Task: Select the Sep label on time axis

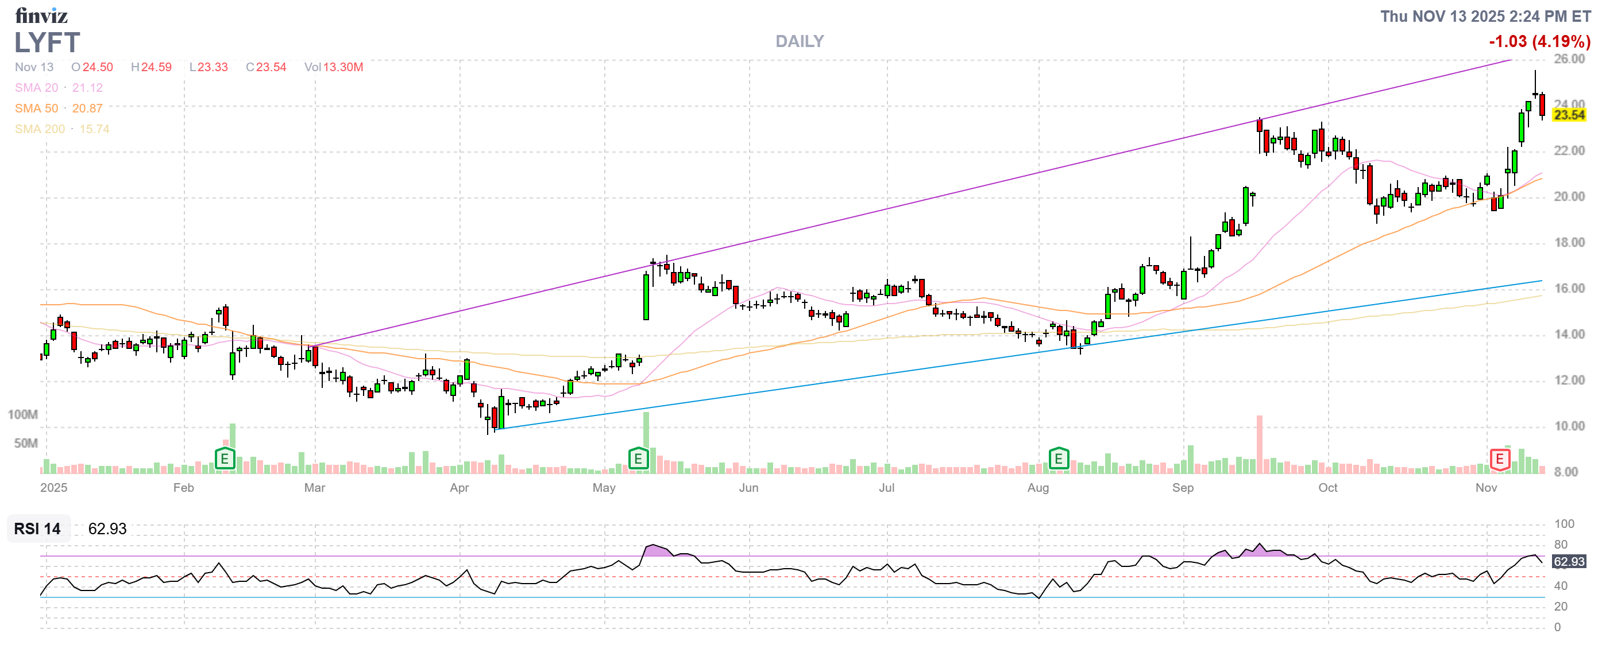Action: point(1183,488)
